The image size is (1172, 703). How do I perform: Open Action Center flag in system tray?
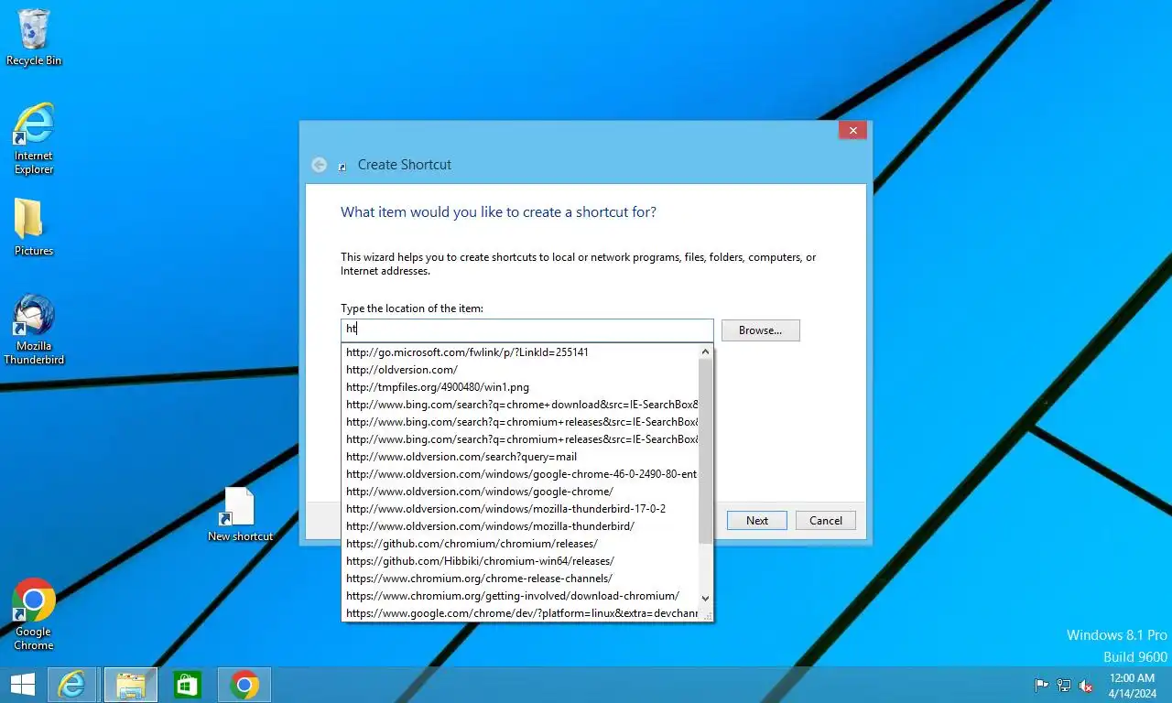point(1041,685)
